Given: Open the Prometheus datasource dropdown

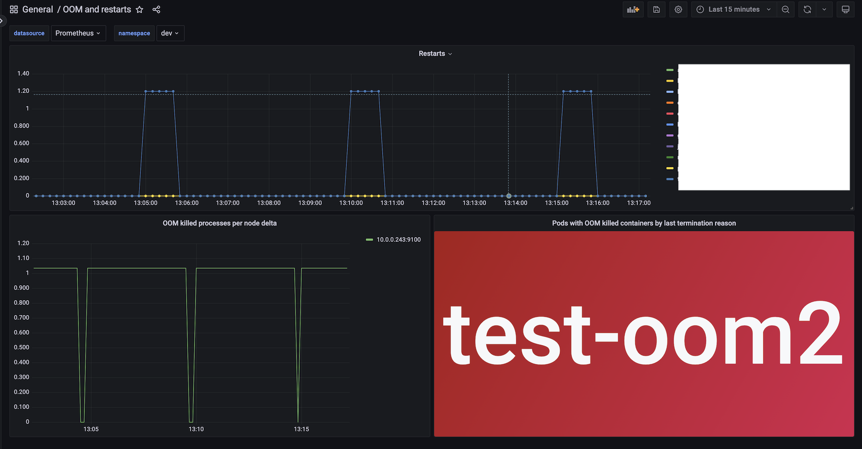Looking at the screenshot, I should click(78, 33).
